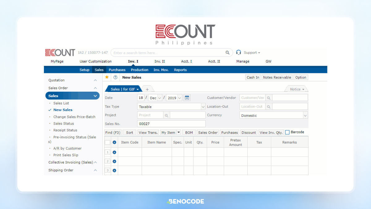Click the Sales Order toolbar button
This screenshot has width=371, height=209.
click(208, 132)
